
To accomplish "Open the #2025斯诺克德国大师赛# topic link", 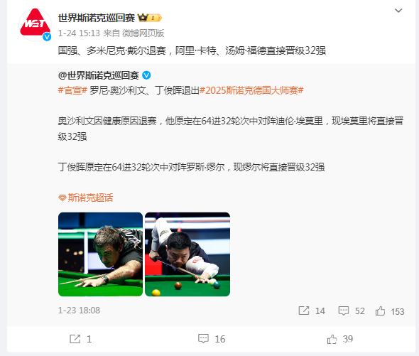I will 251,90.
